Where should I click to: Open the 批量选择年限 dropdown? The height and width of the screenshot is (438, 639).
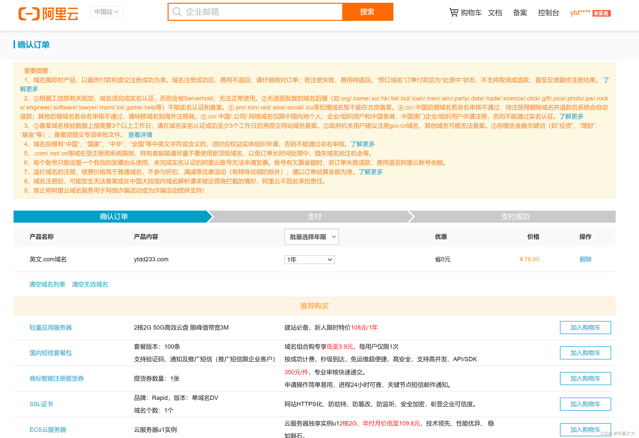(311, 237)
